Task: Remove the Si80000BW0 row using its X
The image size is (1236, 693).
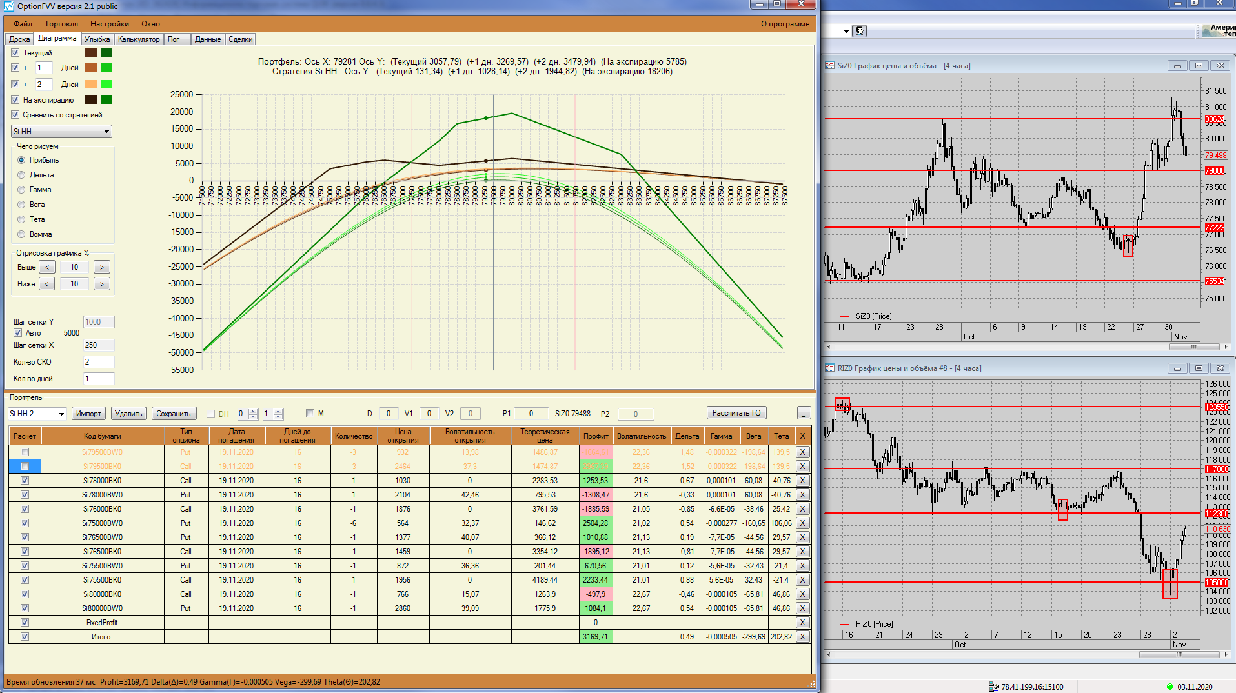Action: (802, 608)
